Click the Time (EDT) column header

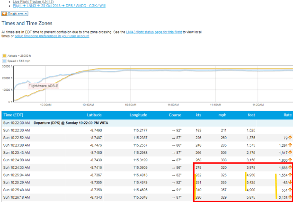[x=14, y=115]
